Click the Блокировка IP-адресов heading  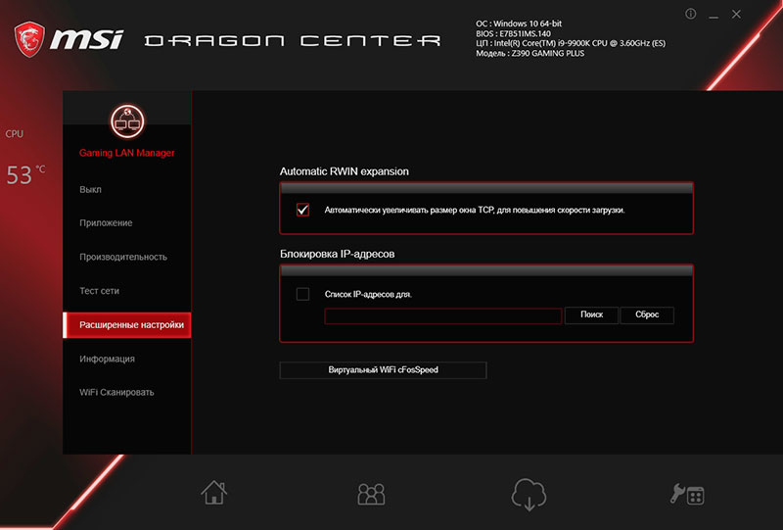pos(337,254)
